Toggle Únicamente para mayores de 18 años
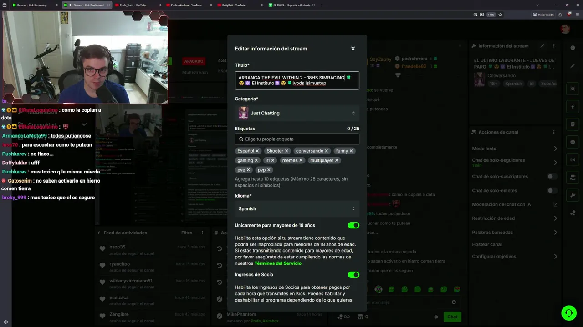This screenshot has width=583, height=327. click(x=353, y=225)
